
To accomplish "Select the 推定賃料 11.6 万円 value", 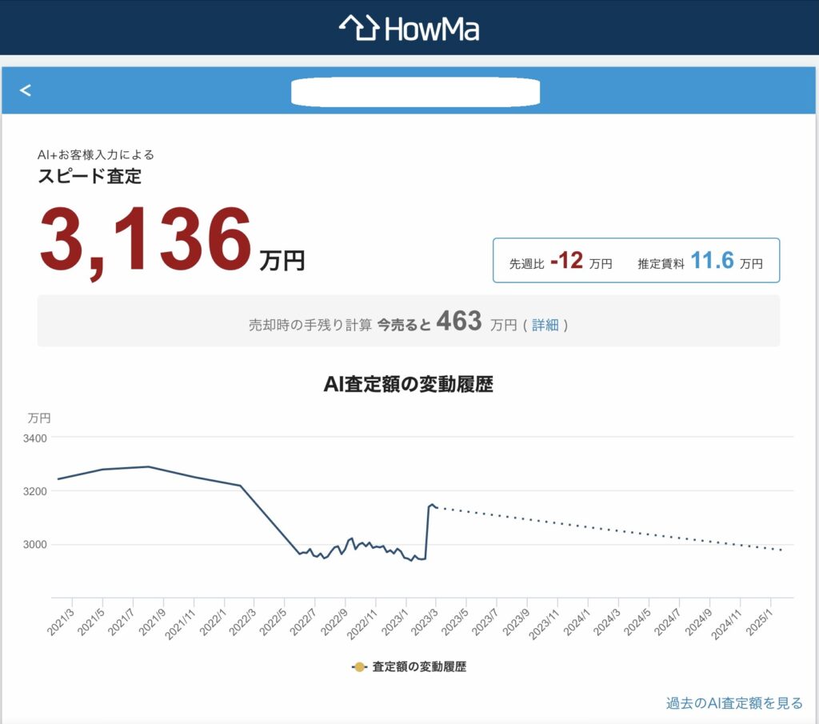I will [700, 261].
